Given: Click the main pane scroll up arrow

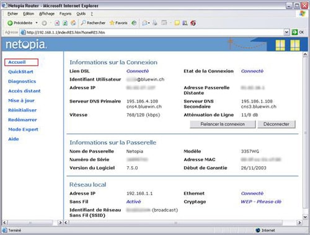Looking at the screenshot, I should [305, 55].
